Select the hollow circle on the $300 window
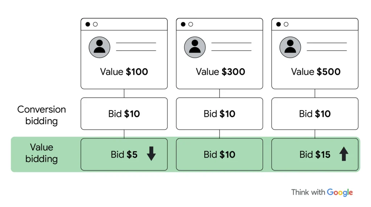 191,24
